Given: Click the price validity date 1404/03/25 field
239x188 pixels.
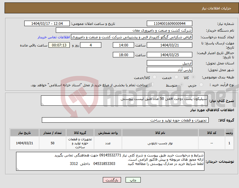Looking at the screenshot, I should click(169, 55).
